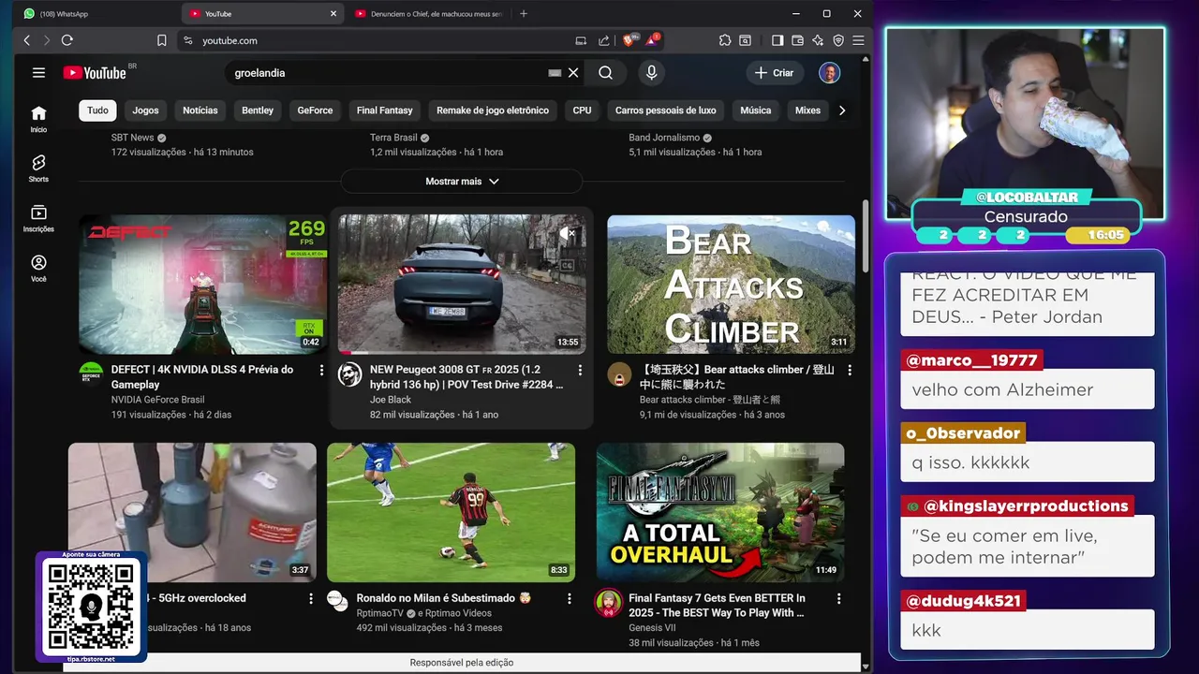Go to Início in sidebar

(38, 119)
